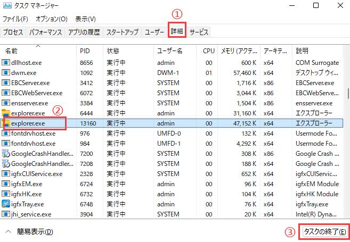Click the igfxHK.exe process icon
This screenshot has height=242, width=350.
click(x=6, y=194)
